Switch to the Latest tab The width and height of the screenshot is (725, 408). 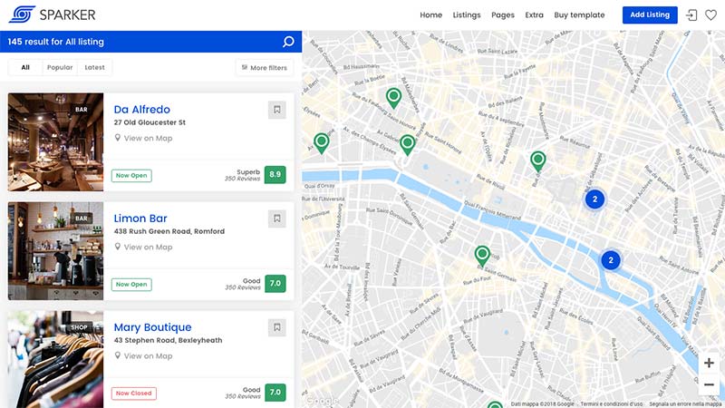tap(94, 68)
